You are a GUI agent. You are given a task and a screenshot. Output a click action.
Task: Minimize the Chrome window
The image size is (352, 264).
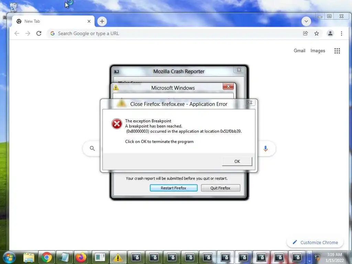click(320, 16)
